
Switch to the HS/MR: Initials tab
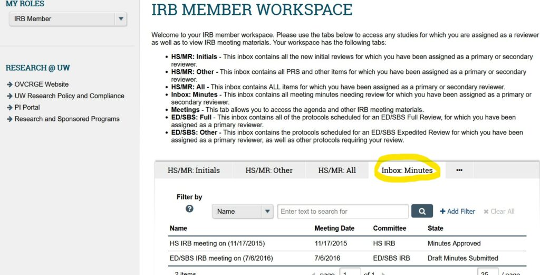click(x=194, y=170)
